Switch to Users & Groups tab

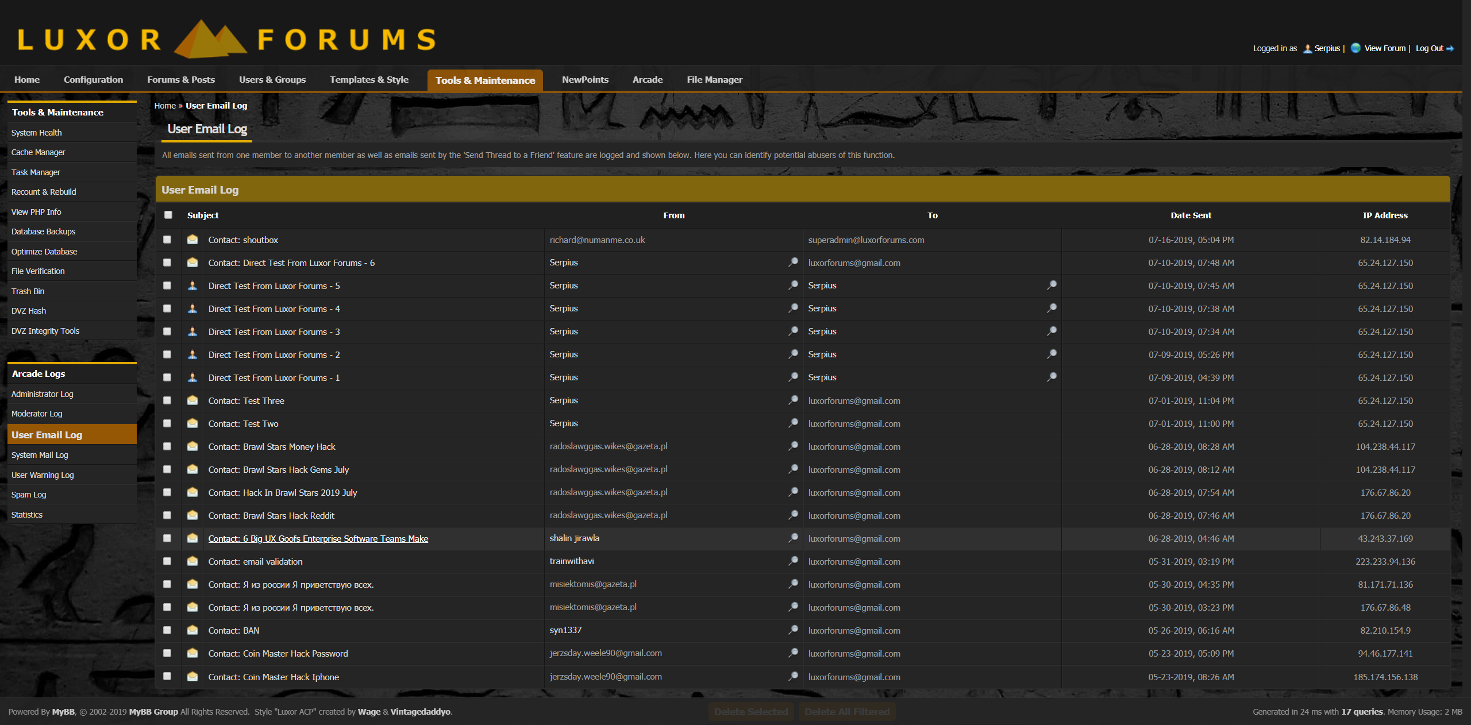point(272,80)
